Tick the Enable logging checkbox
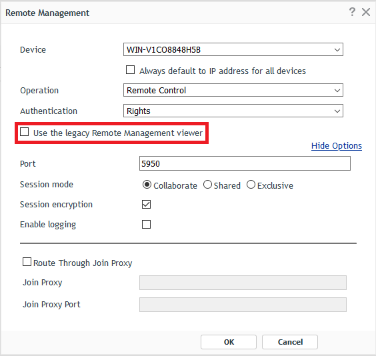 pyautogui.click(x=146, y=225)
